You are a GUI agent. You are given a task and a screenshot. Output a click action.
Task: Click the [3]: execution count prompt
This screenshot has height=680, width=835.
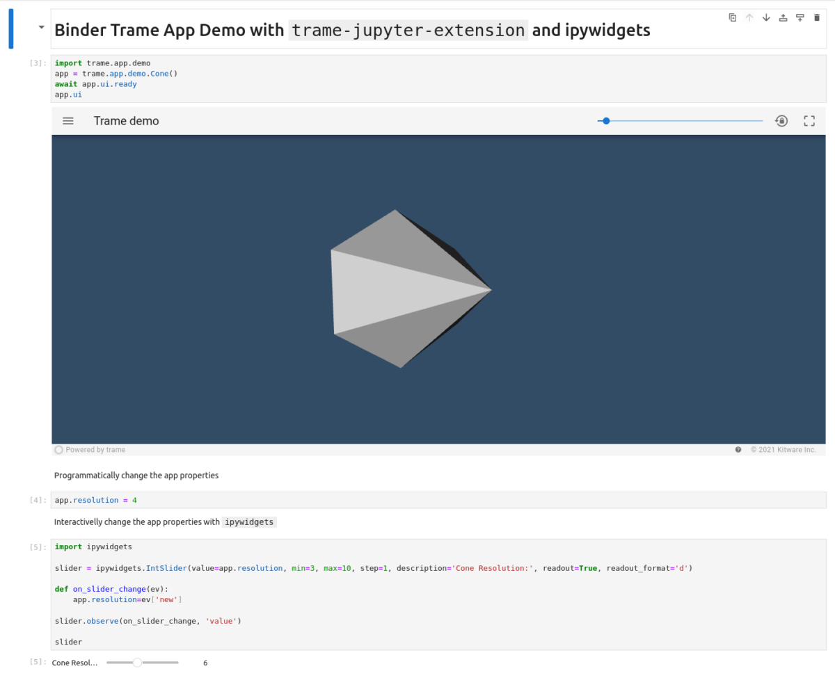click(38, 63)
